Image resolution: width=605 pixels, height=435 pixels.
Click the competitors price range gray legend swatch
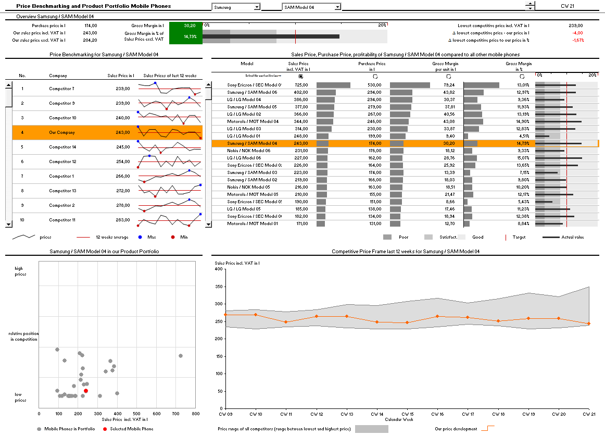[x=372, y=429]
